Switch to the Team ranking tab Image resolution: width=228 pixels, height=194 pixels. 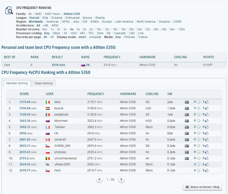coord(43,83)
